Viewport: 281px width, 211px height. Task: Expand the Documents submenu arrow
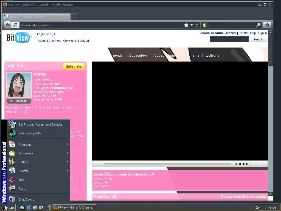68,153
